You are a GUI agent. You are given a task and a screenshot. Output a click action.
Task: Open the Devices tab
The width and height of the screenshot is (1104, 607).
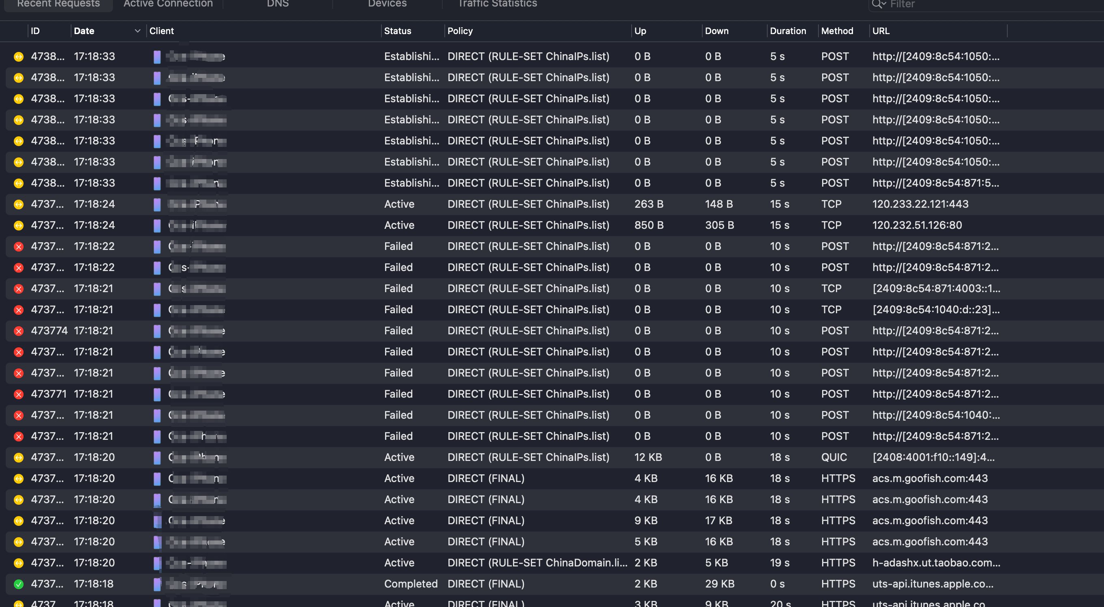click(x=387, y=4)
